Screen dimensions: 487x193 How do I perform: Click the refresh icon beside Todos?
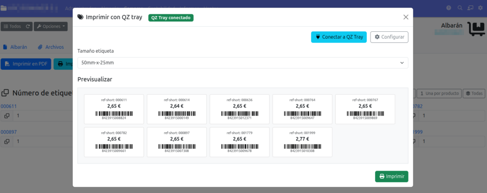[28, 26]
